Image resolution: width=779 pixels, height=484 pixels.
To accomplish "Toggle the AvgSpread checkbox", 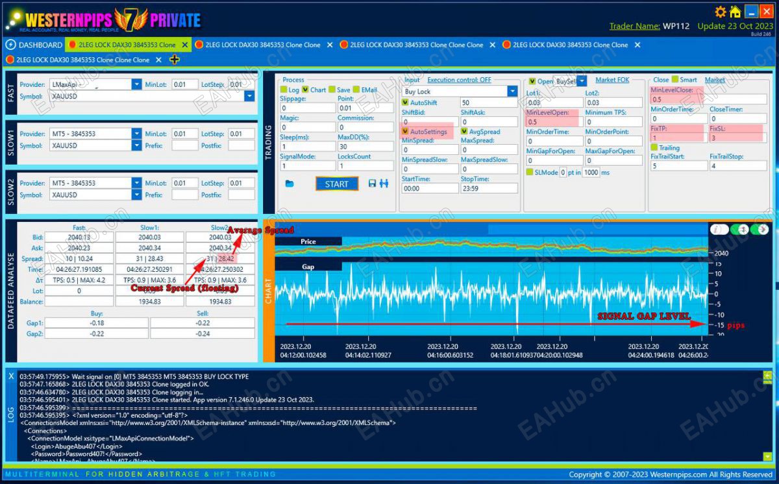I will (464, 132).
